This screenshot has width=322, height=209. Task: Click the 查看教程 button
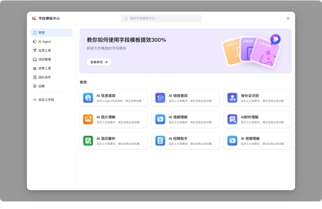(x=99, y=62)
